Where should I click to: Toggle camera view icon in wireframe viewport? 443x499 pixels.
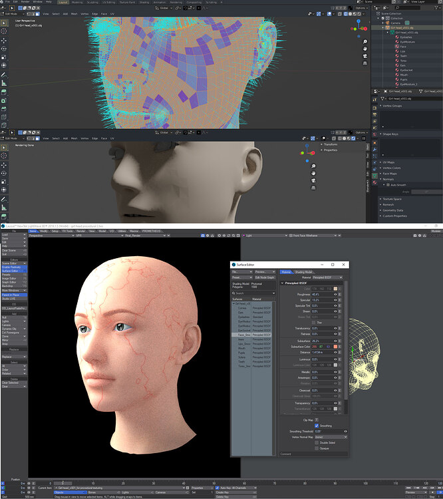[x=365, y=56]
